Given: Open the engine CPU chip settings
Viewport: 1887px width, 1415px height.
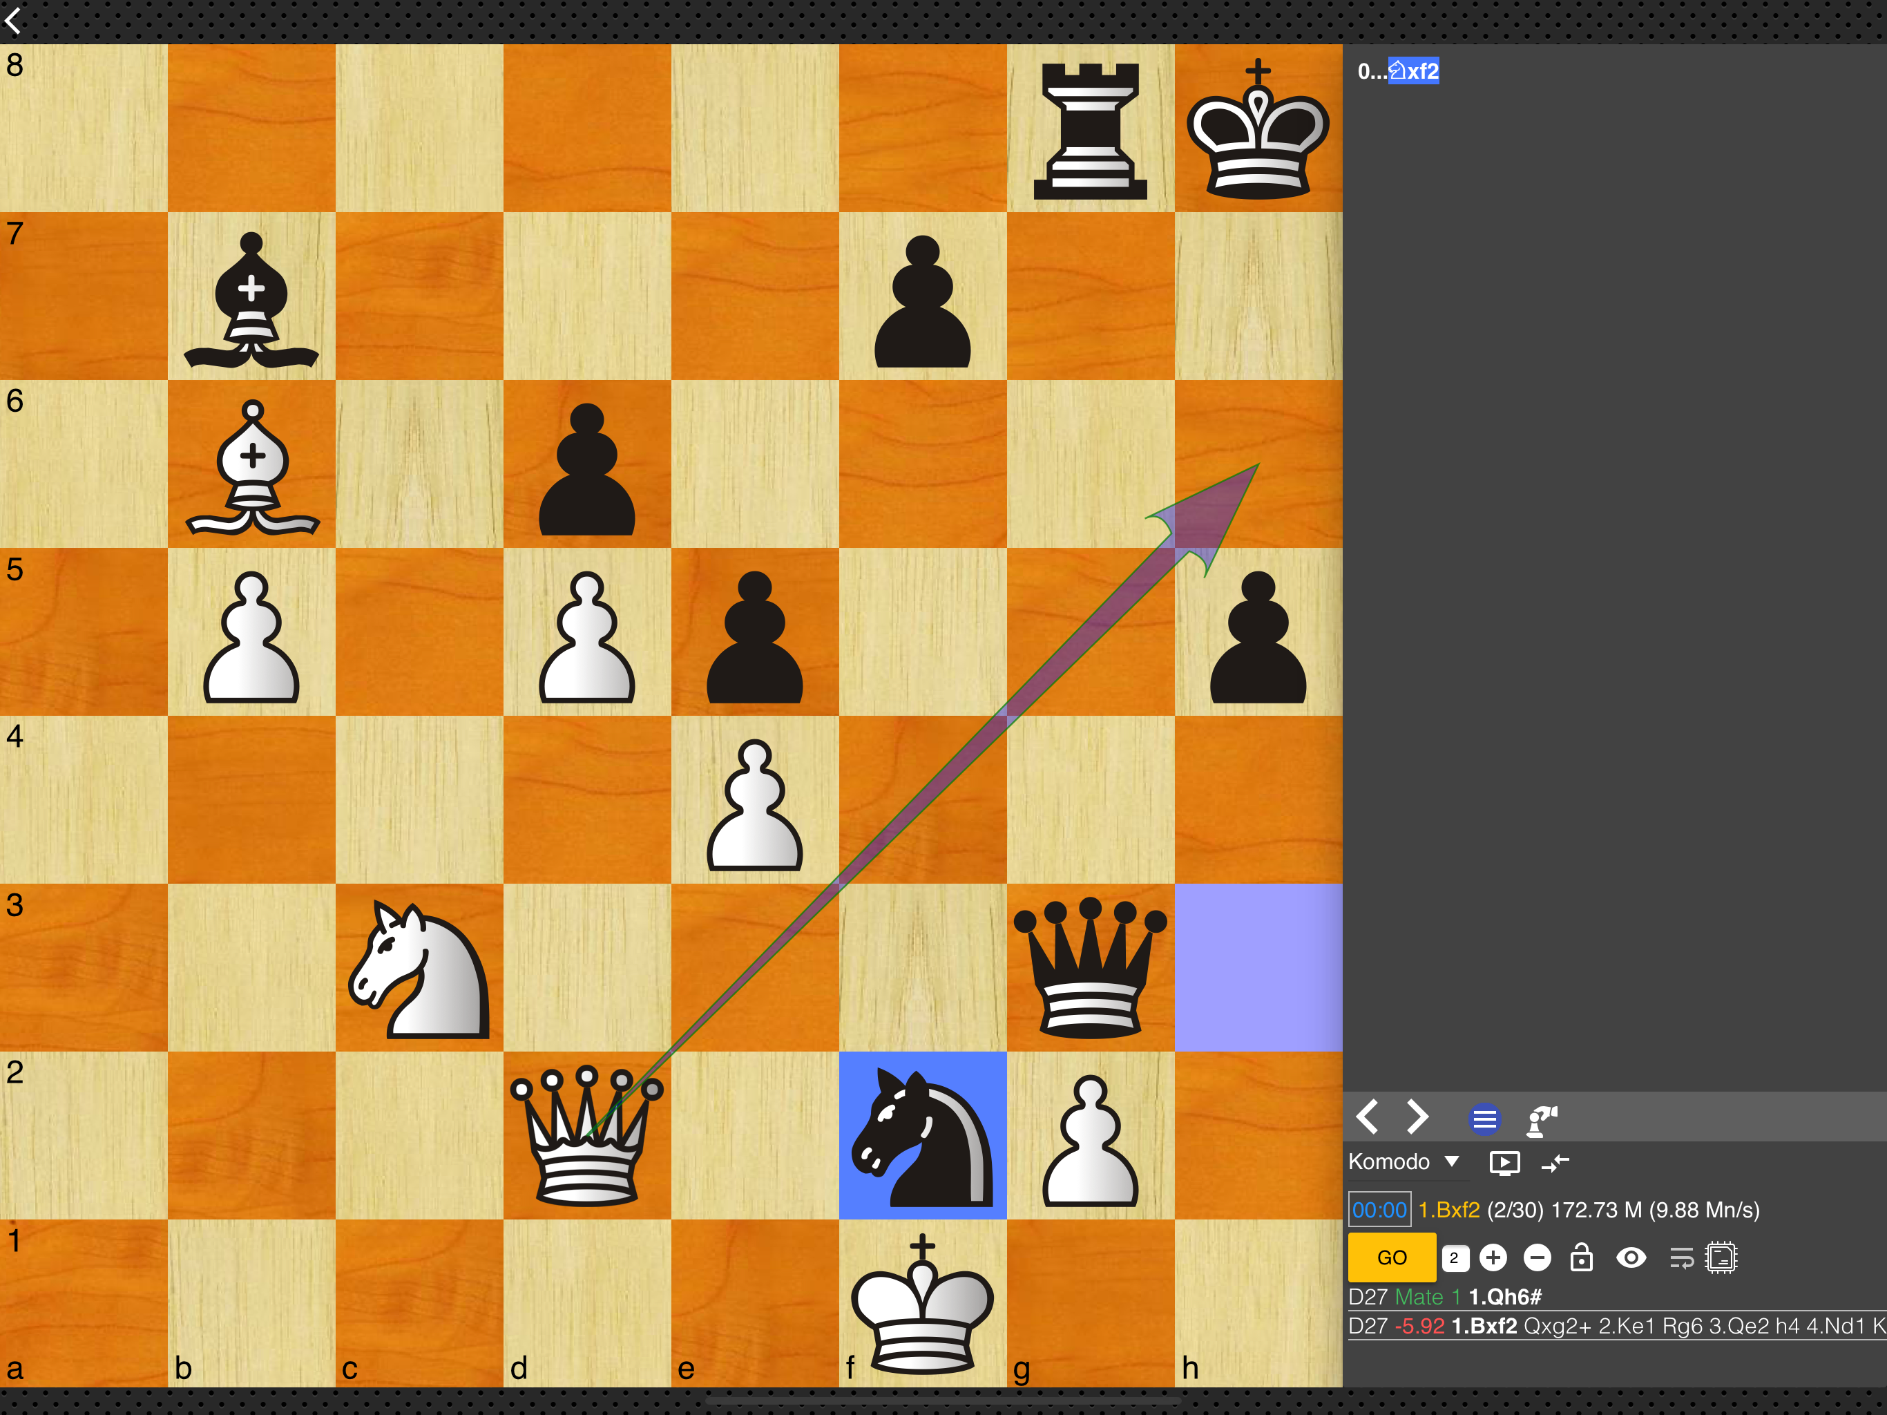Looking at the screenshot, I should point(1721,1258).
